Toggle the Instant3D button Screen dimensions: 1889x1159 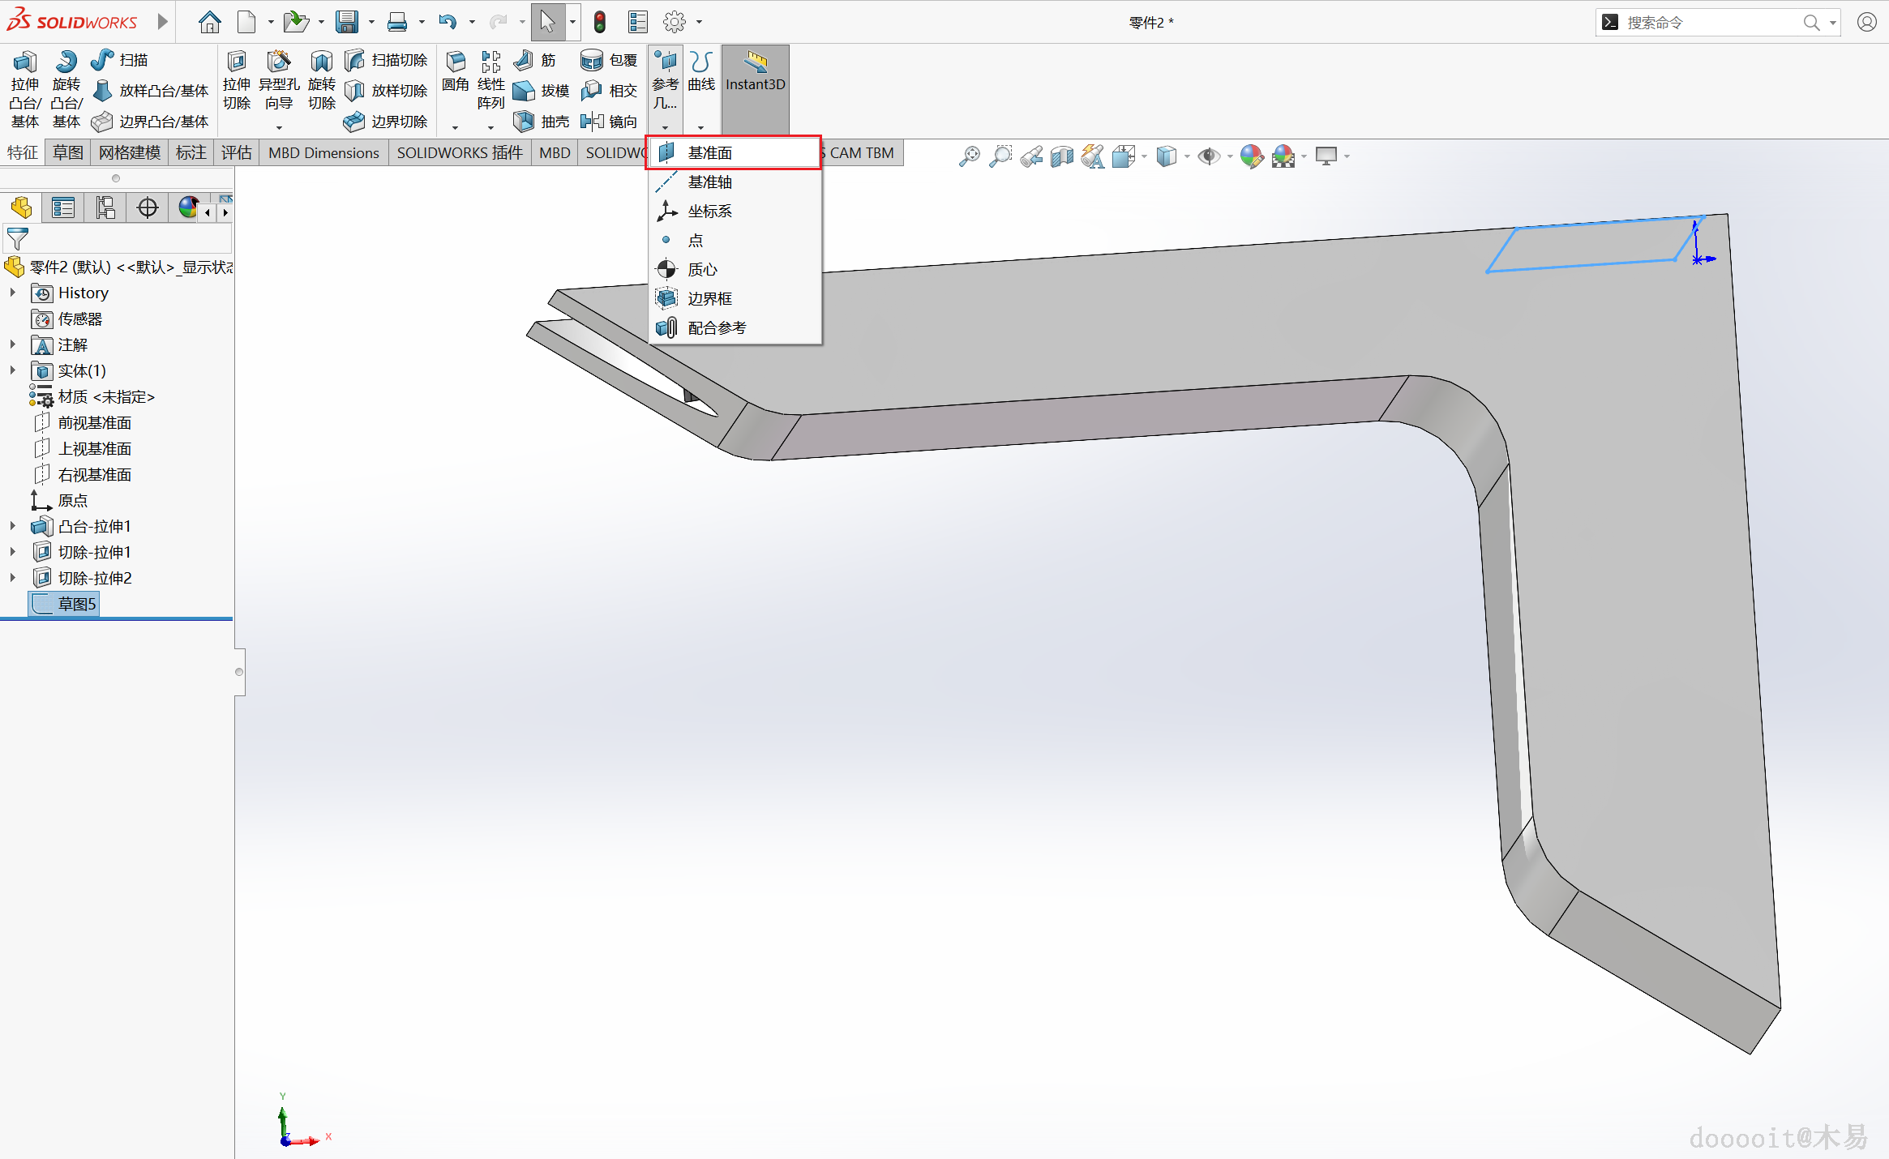pos(755,71)
